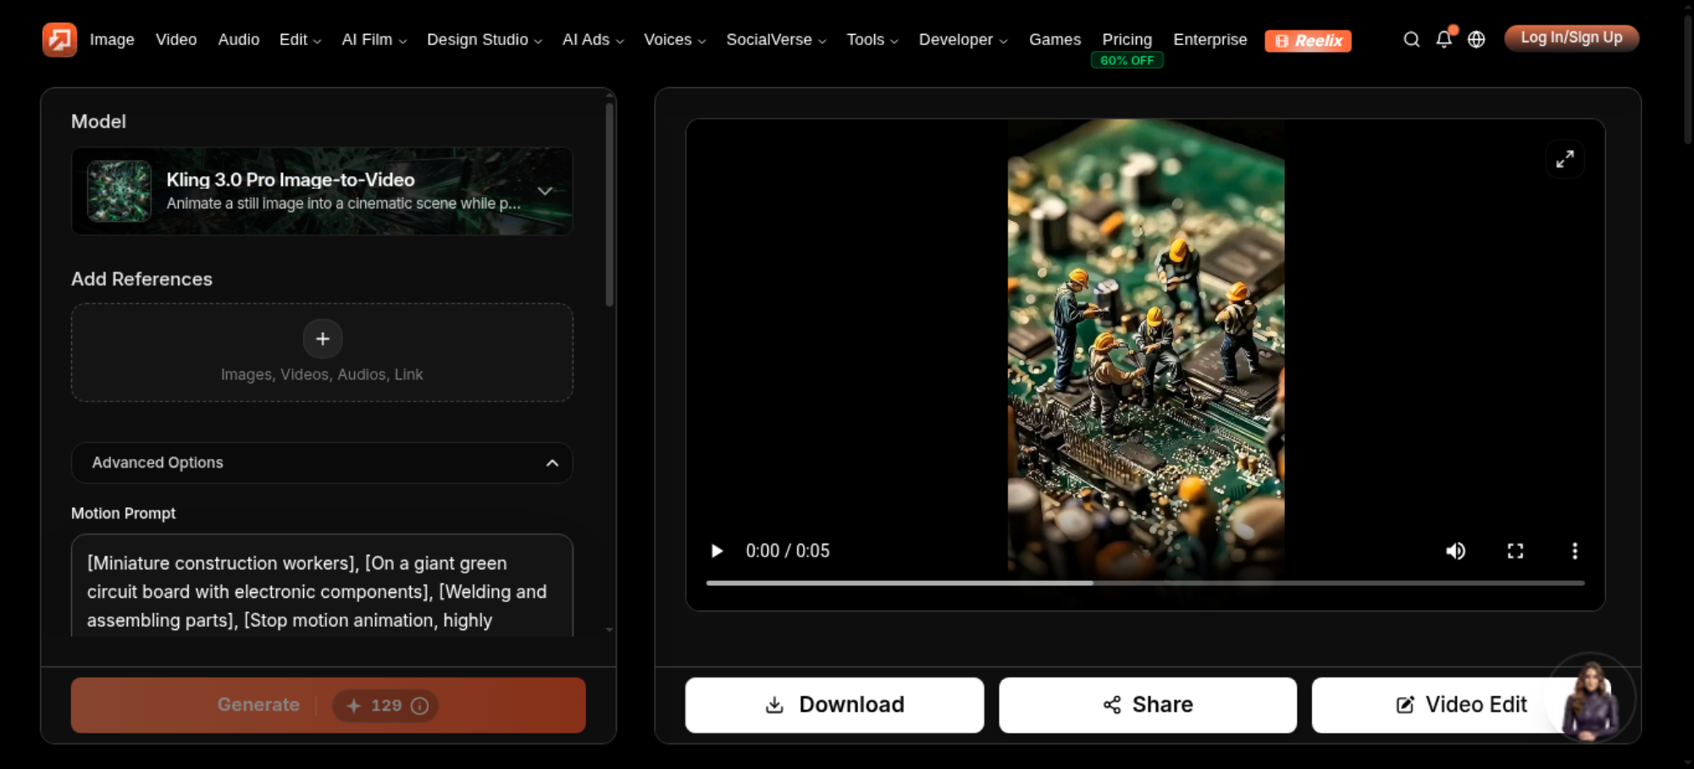Click the Generate button

click(x=329, y=705)
